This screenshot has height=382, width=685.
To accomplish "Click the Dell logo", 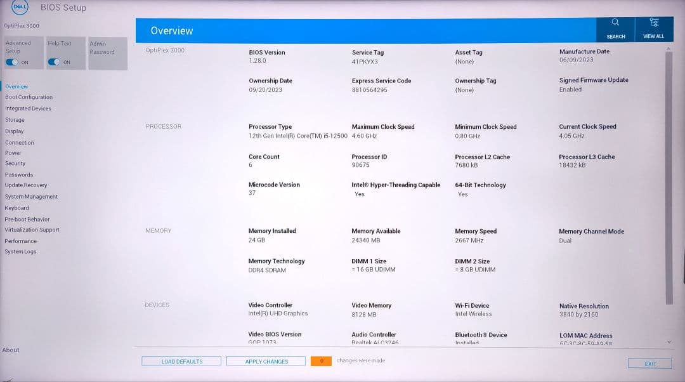I will pyautogui.click(x=20, y=8).
